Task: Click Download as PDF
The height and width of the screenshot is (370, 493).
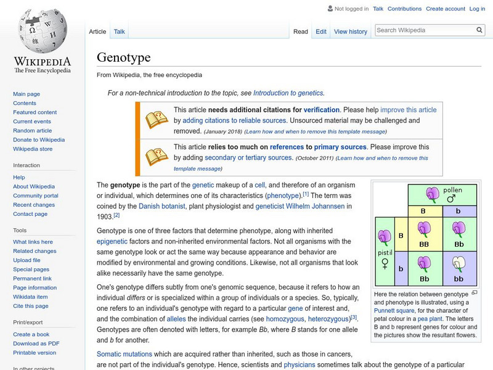Action: [x=36, y=343]
